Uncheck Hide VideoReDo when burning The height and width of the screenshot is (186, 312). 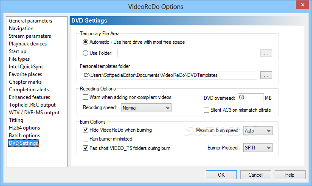tap(86, 130)
